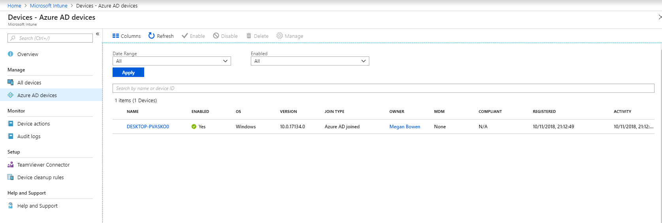
Task: Click the magnifier icon in sidebar search
Action: tap(13, 38)
